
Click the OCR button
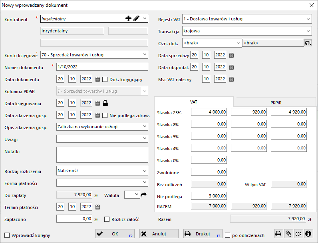[298, 234]
